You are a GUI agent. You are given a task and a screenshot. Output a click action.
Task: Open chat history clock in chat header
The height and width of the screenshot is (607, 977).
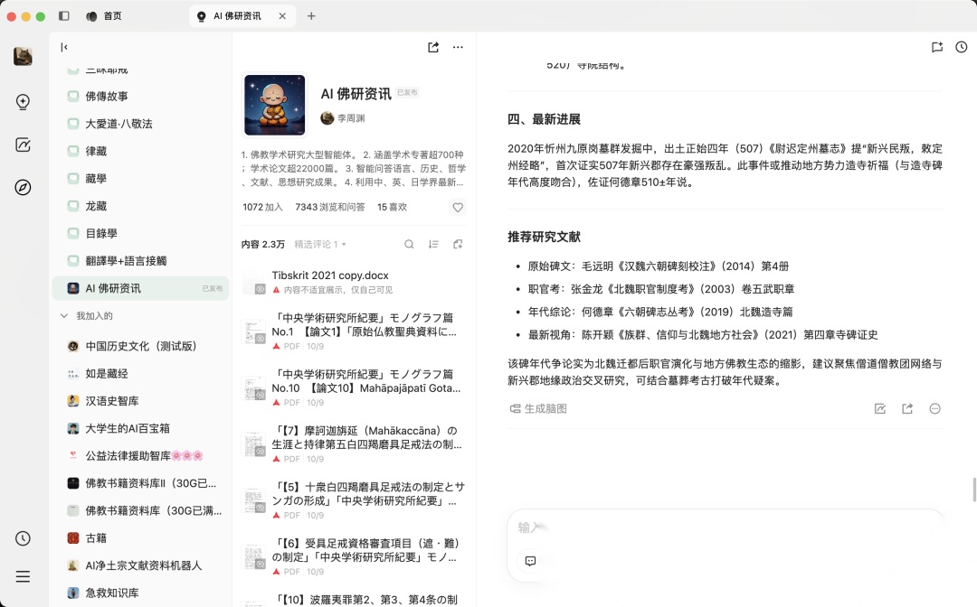(x=962, y=47)
